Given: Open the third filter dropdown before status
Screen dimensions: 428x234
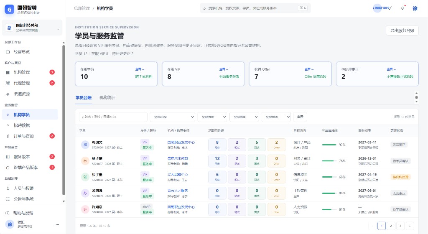Looking at the screenshot, I should [x=244, y=117].
